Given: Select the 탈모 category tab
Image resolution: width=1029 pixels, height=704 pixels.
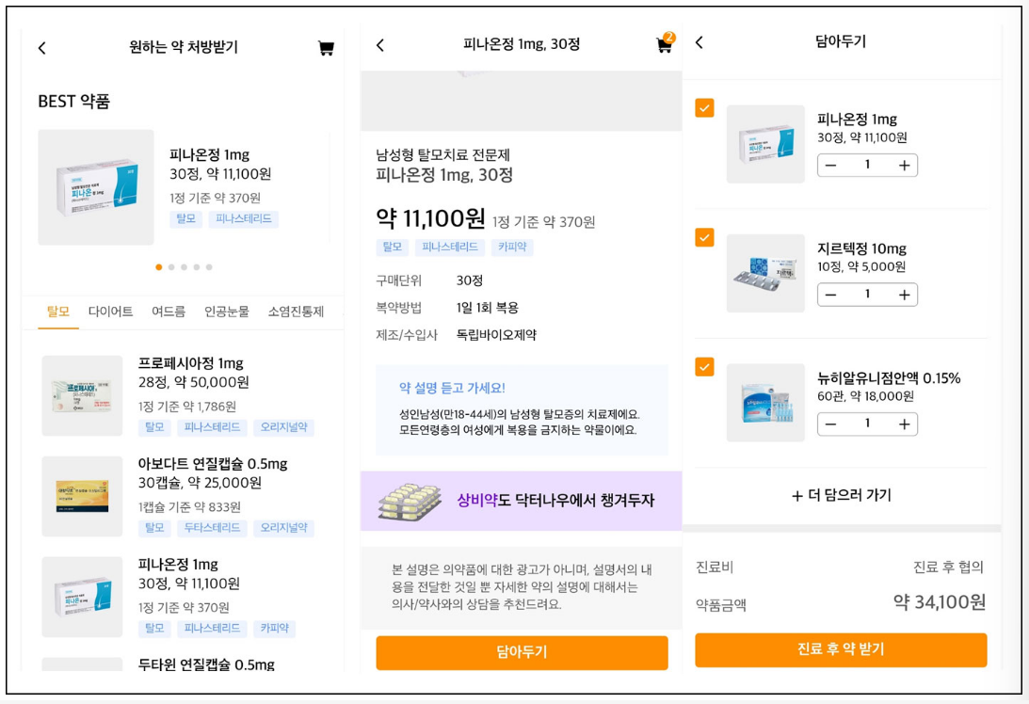Looking at the screenshot, I should (x=57, y=312).
